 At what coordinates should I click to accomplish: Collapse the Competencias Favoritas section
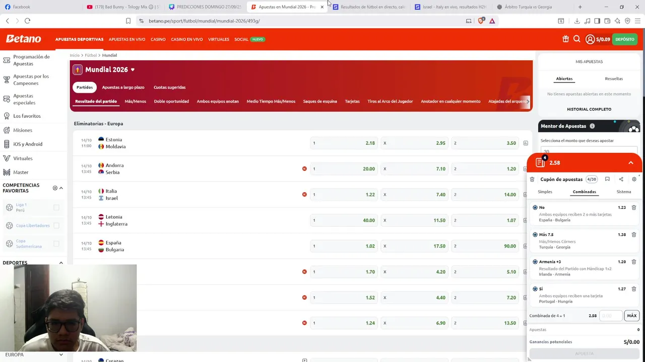click(61, 188)
